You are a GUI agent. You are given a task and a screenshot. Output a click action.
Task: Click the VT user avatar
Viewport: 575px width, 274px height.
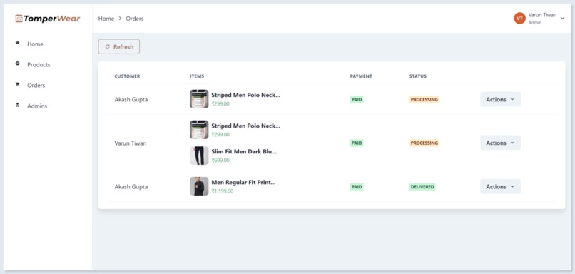[519, 19]
